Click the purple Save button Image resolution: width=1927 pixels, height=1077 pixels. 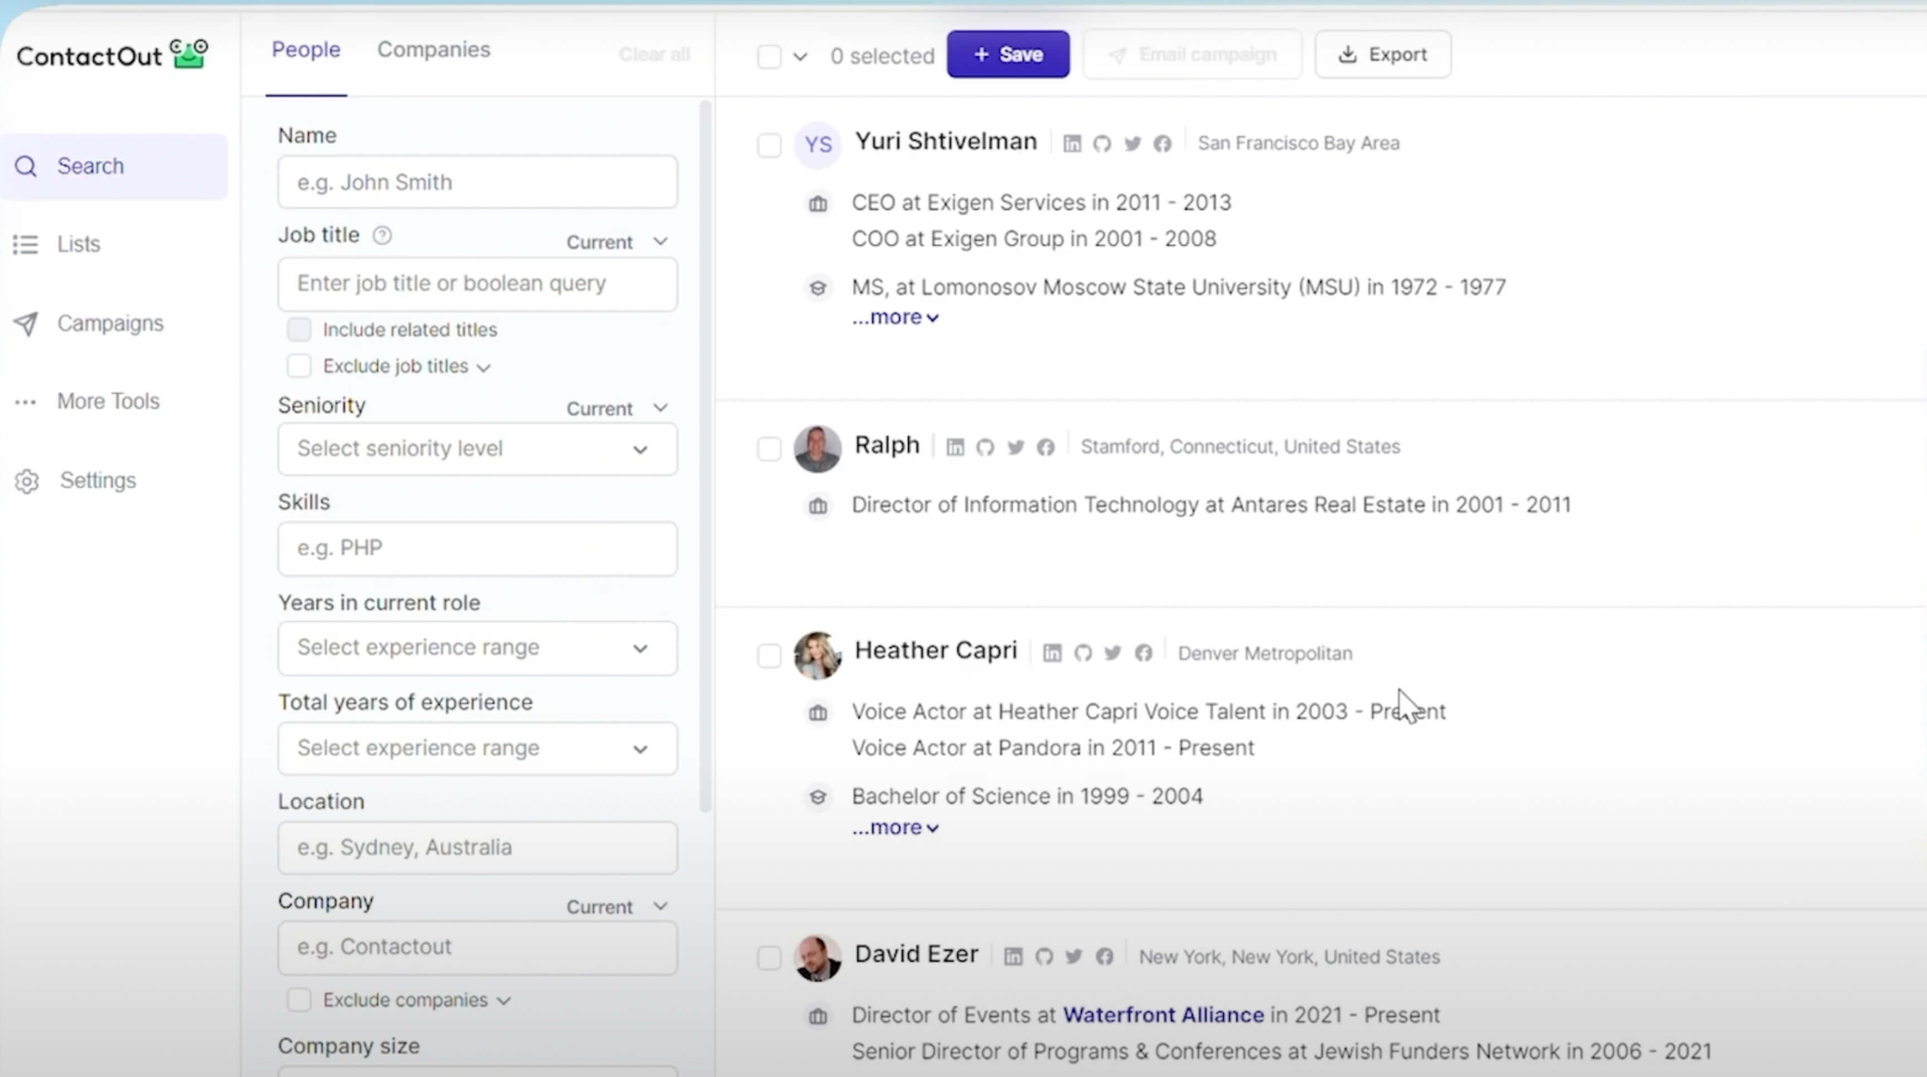pyautogui.click(x=1008, y=55)
